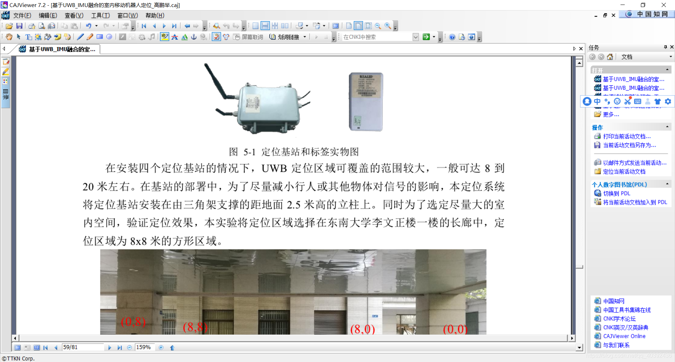
Task: Click the OCR text recognition tool
Action: pos(48,37)
